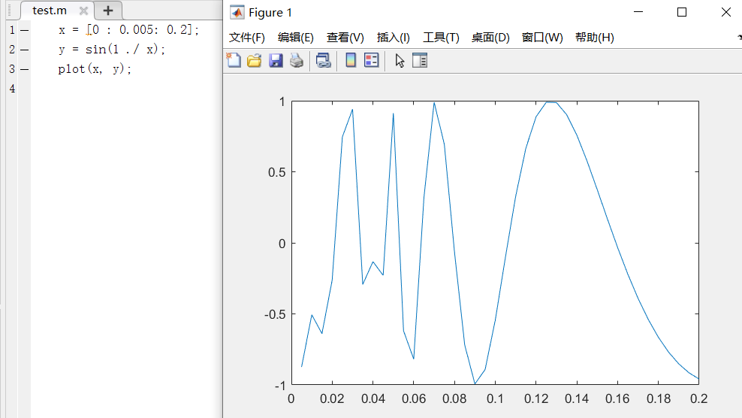This screenshot has width=742, height=418.
Task: Click the x-axis tick label 0.02
Action: pos(332,399)
